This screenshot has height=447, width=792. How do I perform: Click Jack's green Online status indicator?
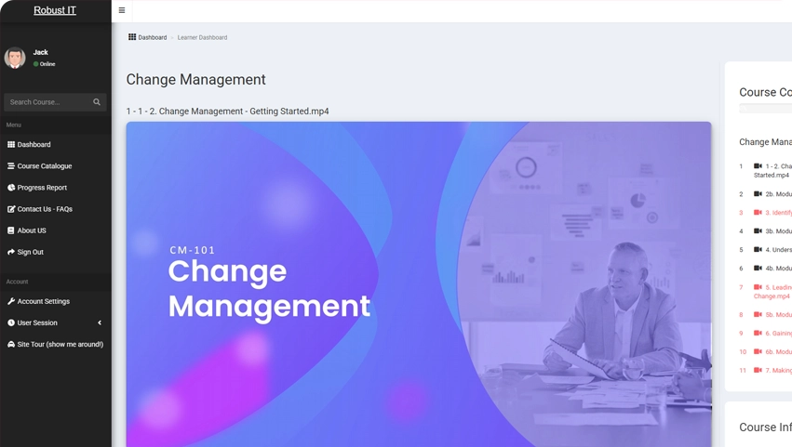pyautogui.click(x=36, y=64)
